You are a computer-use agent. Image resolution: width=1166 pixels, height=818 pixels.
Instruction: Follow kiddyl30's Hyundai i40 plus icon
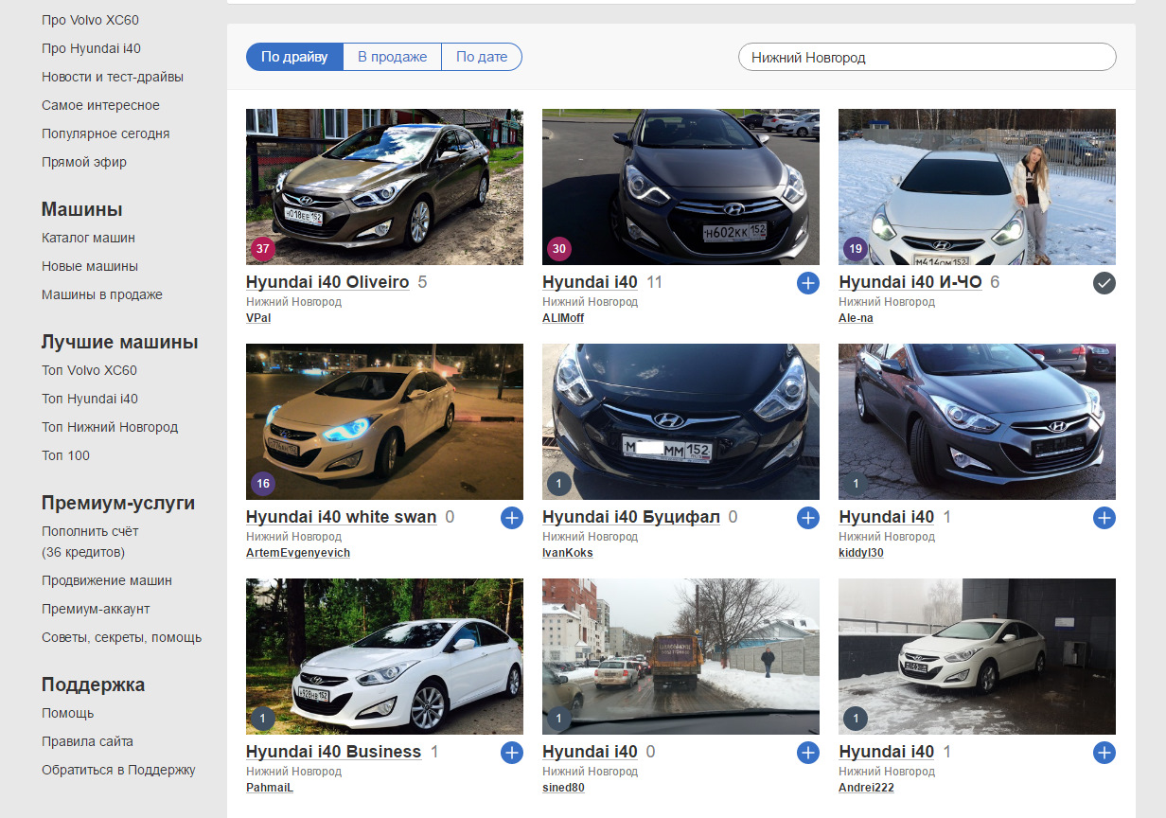point(1104,518)
